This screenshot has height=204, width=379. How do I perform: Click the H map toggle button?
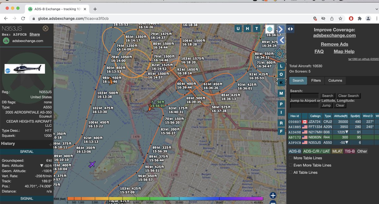tap(248, 29)
